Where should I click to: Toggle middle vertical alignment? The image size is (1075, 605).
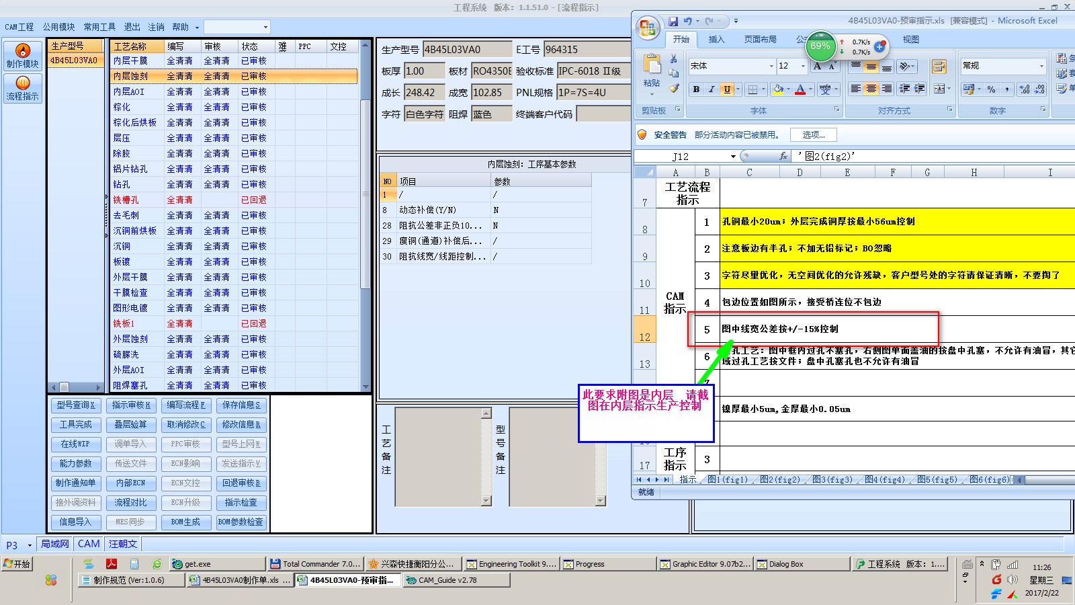click(x=871, y=67)
